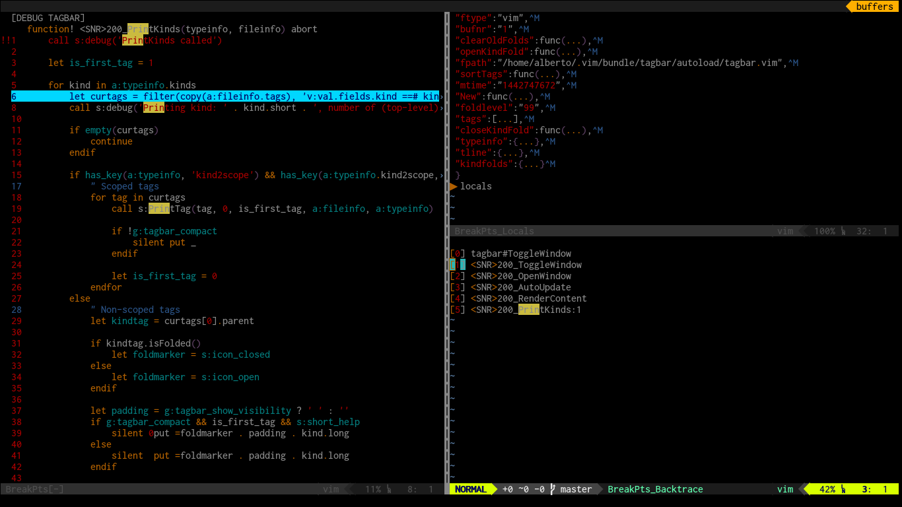This screenshot has height=507, width=902.
Task: Click the 'endfor' line
Action: pyautogui.click(x=106, y=287)
